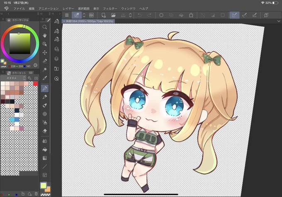Open the Tool Property palette icon
The width and height of the screenshot is (282, 197).
point(57,31)
